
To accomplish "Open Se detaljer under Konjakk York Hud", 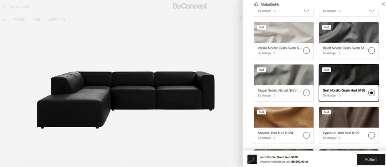I will pos(267,138).
